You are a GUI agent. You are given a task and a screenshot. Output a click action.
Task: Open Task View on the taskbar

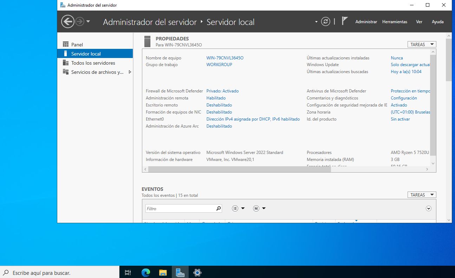pyautogui.click(x=128, y=272)
